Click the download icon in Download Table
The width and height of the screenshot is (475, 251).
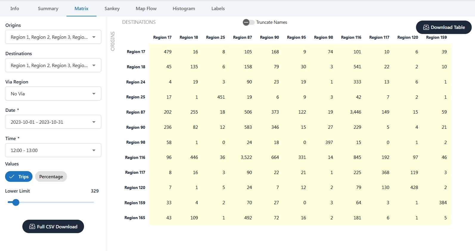coord(426,27)
